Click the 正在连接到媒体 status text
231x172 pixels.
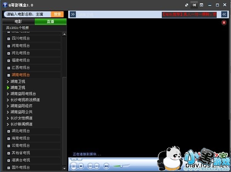[87, 154]
